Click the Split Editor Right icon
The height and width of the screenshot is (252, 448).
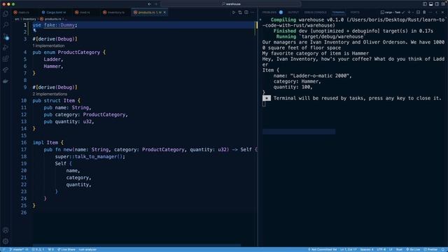pos(246,13)
